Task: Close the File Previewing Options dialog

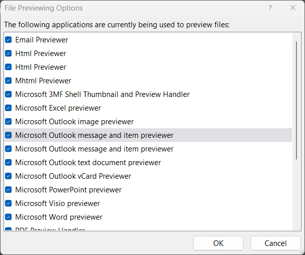Action: click(x=293, y=8)
